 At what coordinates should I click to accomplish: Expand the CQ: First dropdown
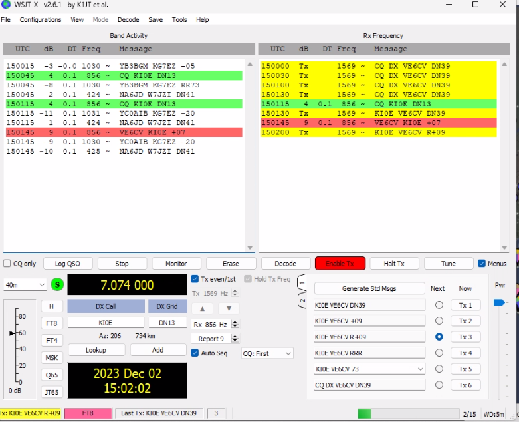click(x=266, y=353)
